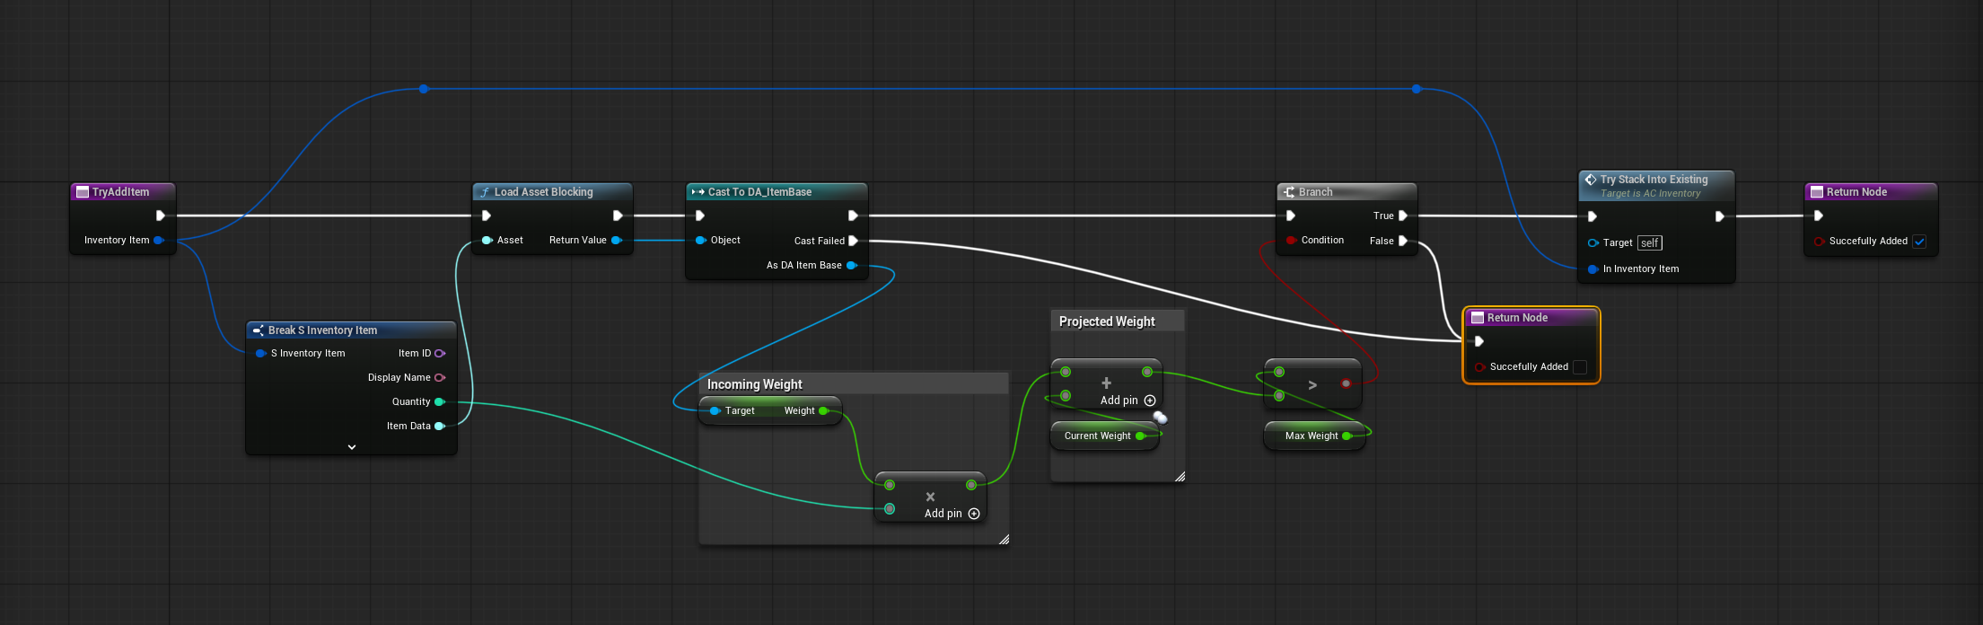Click Target pin on Weight getter

click(x=715, y=410)
